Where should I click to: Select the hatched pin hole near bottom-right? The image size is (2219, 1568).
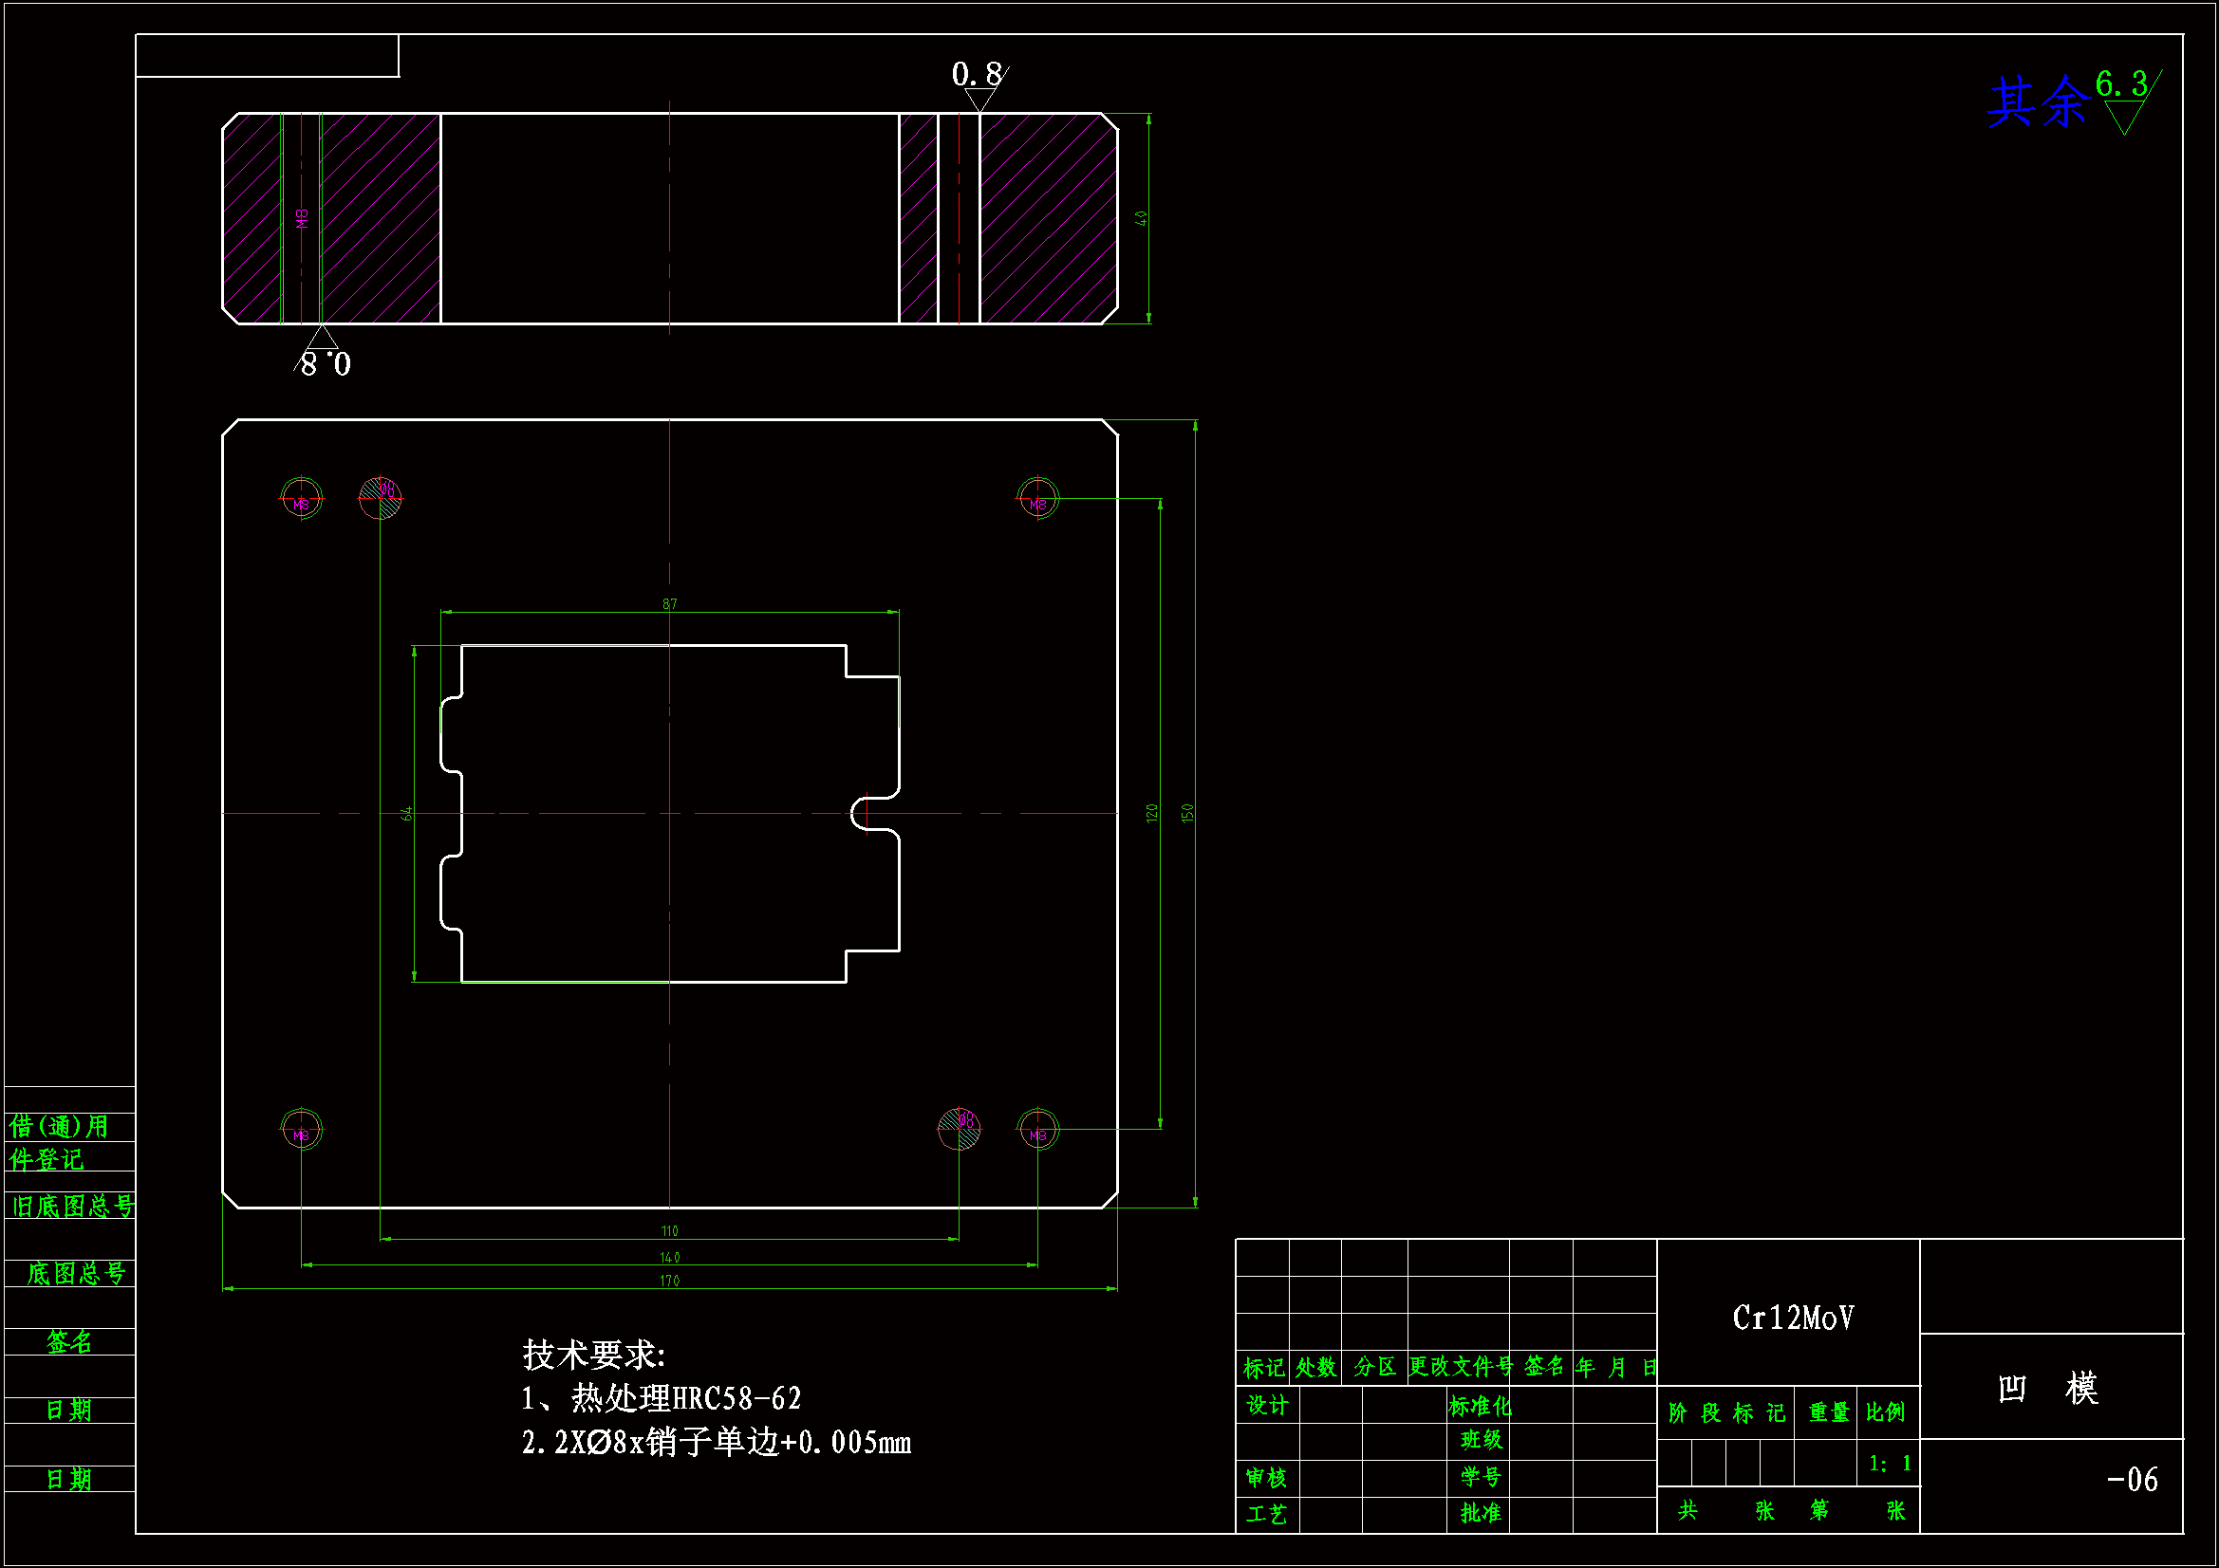(x=959, y=1129)
